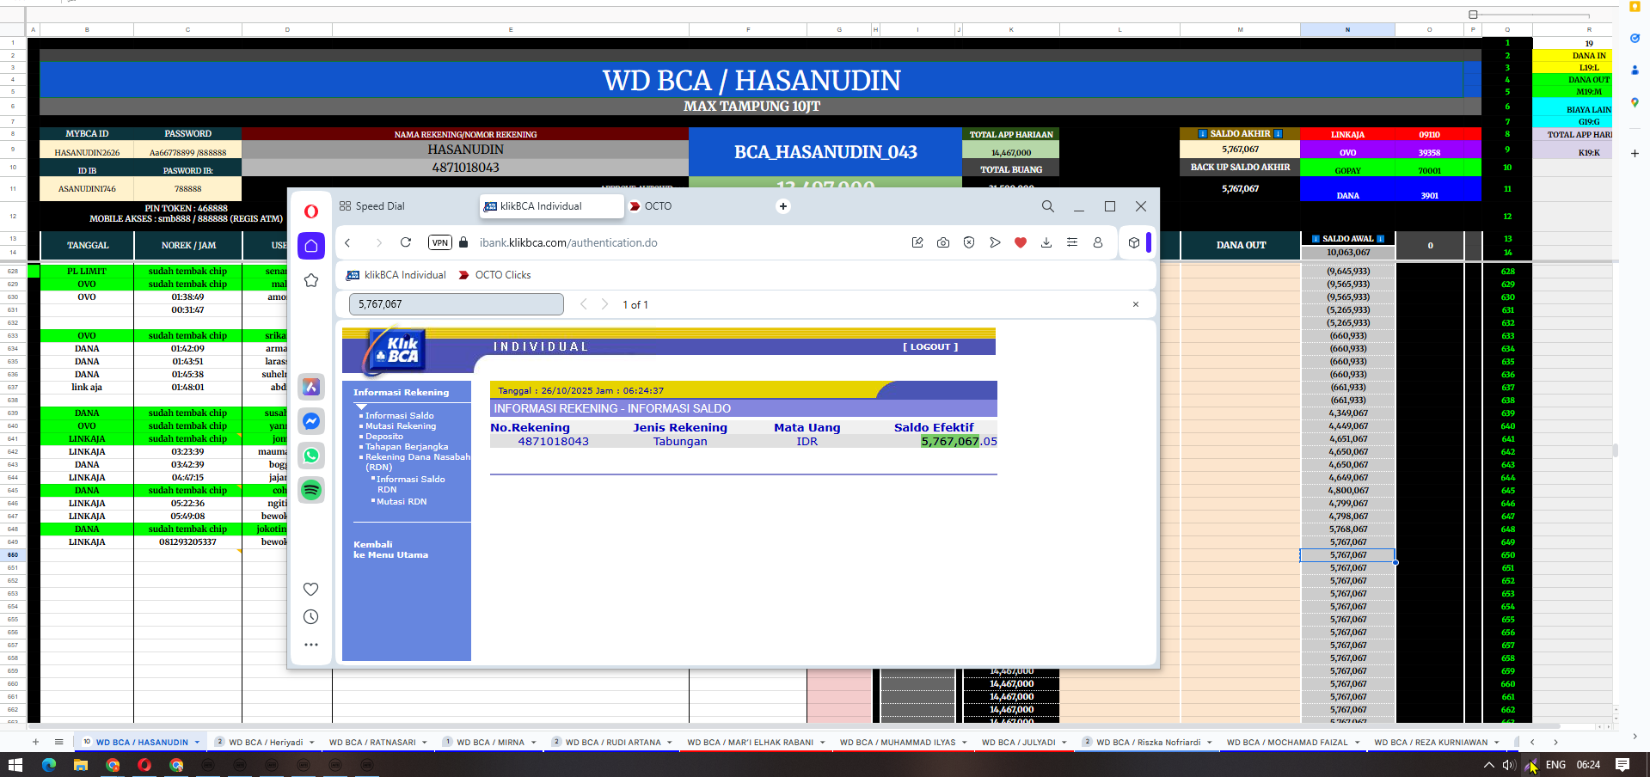The width and height of the screenshot is (1650, 777).
Task: Open WhatsApp in the Opera sidebar
Action: pos(311,456)
